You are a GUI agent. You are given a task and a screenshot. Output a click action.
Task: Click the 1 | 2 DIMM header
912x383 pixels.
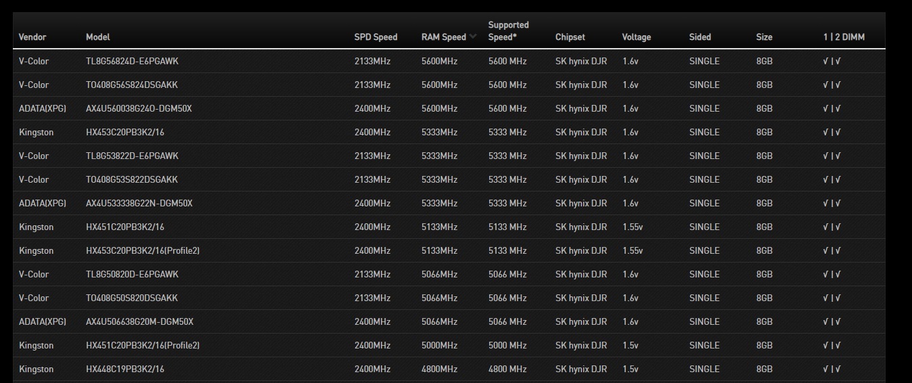pos(844,37)
